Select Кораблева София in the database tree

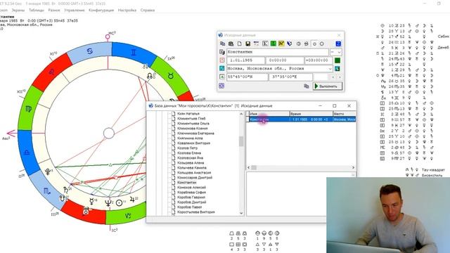191,192
